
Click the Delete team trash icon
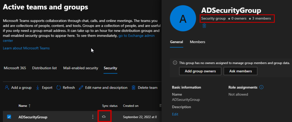click(133, 88)
